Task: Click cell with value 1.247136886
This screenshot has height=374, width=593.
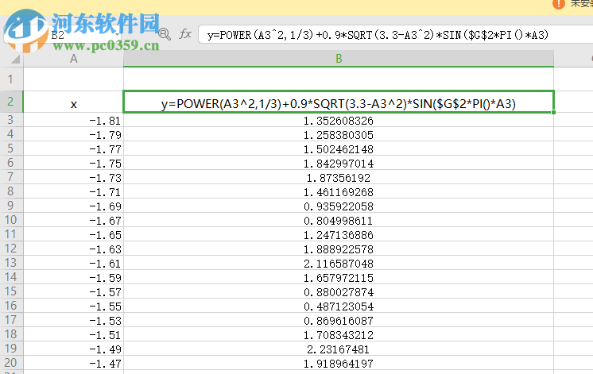Action: click(339, 234)
